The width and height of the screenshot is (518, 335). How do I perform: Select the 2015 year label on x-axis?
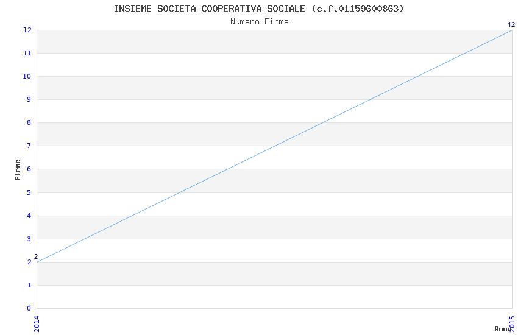coord(513,324)
